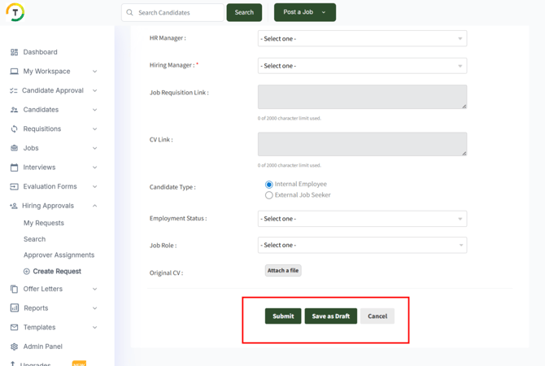
Task: Click the Admin Panel gear icon
Action: point(14,346)
